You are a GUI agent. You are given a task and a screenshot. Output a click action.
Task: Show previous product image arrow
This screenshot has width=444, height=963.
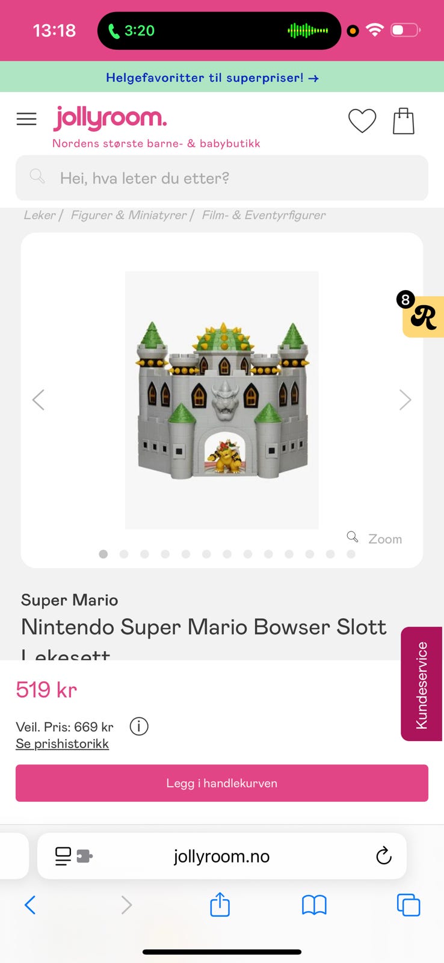tap(39, 400)
